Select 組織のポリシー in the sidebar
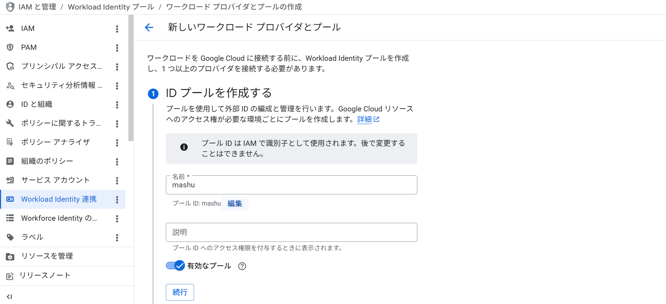The height and width of the screenshot is (304, 666). pyautogui.click(x=63, y=161)
